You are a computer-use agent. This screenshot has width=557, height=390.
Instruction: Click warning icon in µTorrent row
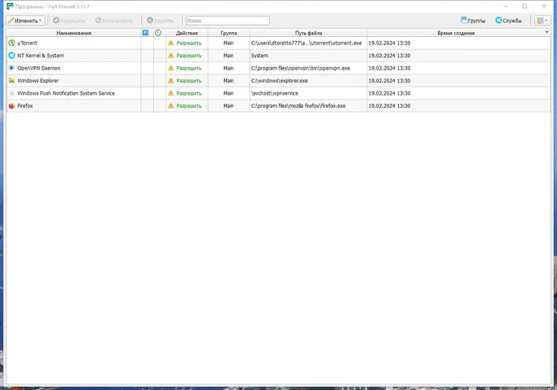[171, 42]
